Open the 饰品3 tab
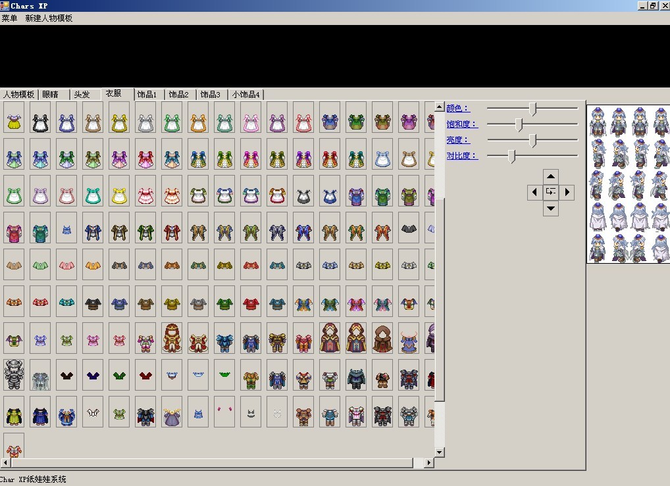 point(213,95)
